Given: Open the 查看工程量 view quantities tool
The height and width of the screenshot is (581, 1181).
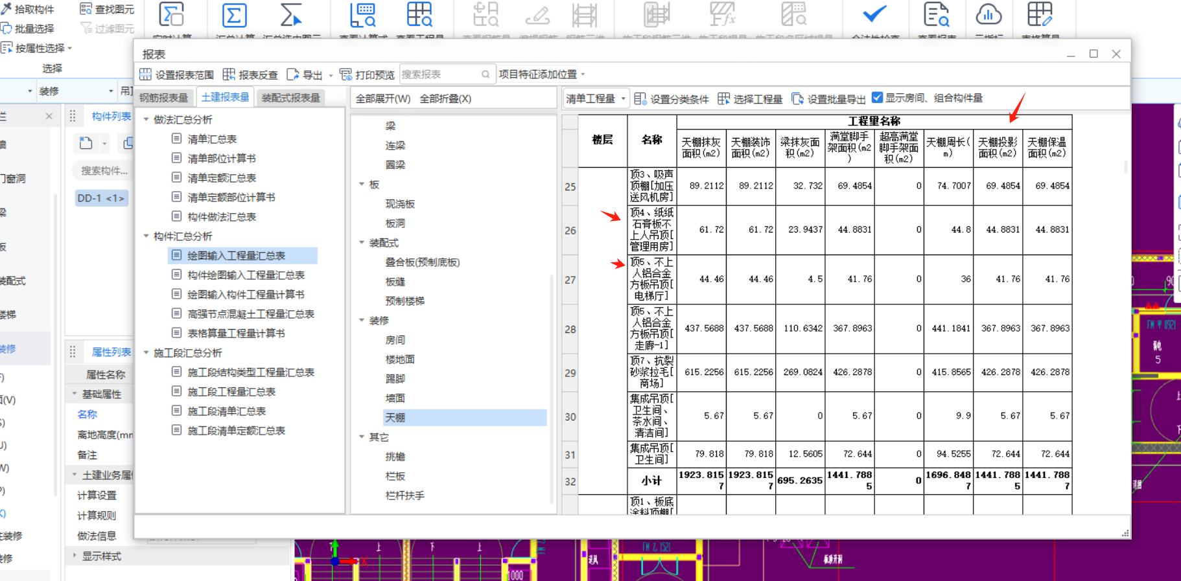Looking at the screenshot, I should pos(419,15).
